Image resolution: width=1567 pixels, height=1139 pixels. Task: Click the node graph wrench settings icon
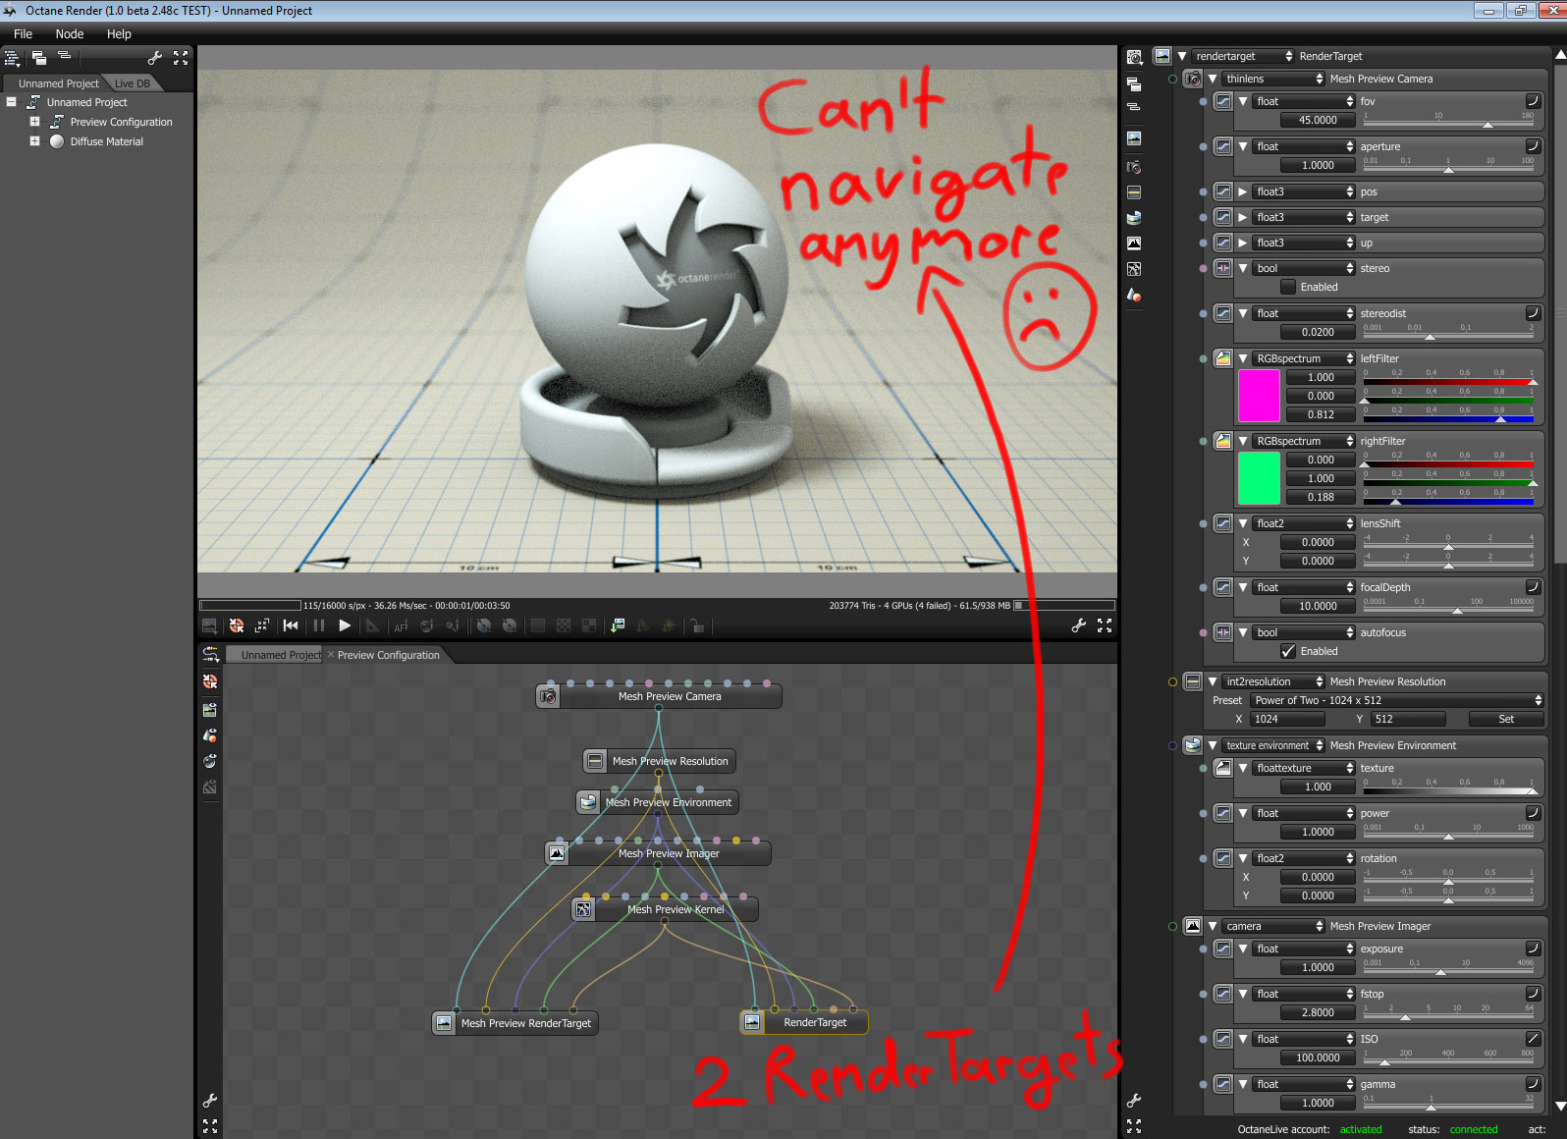[209, 1101]
